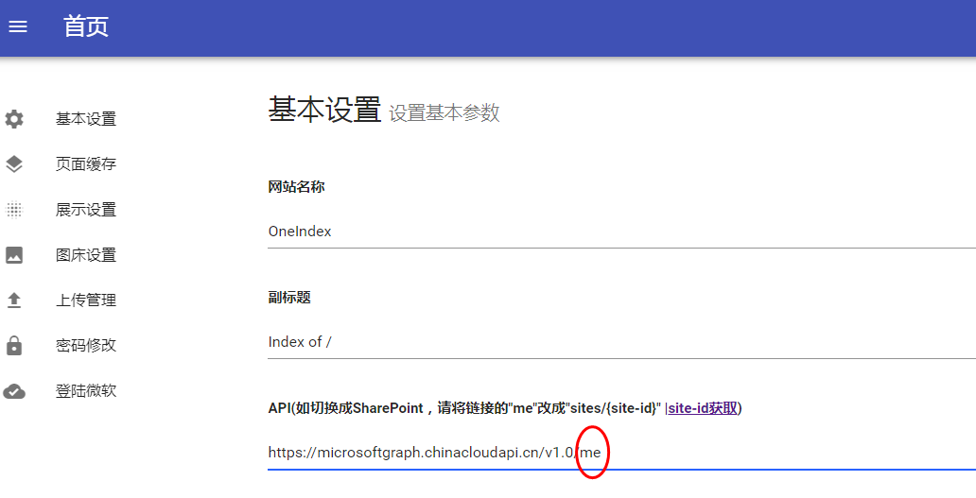Click the 副标题 field containing Index of /

622,342
